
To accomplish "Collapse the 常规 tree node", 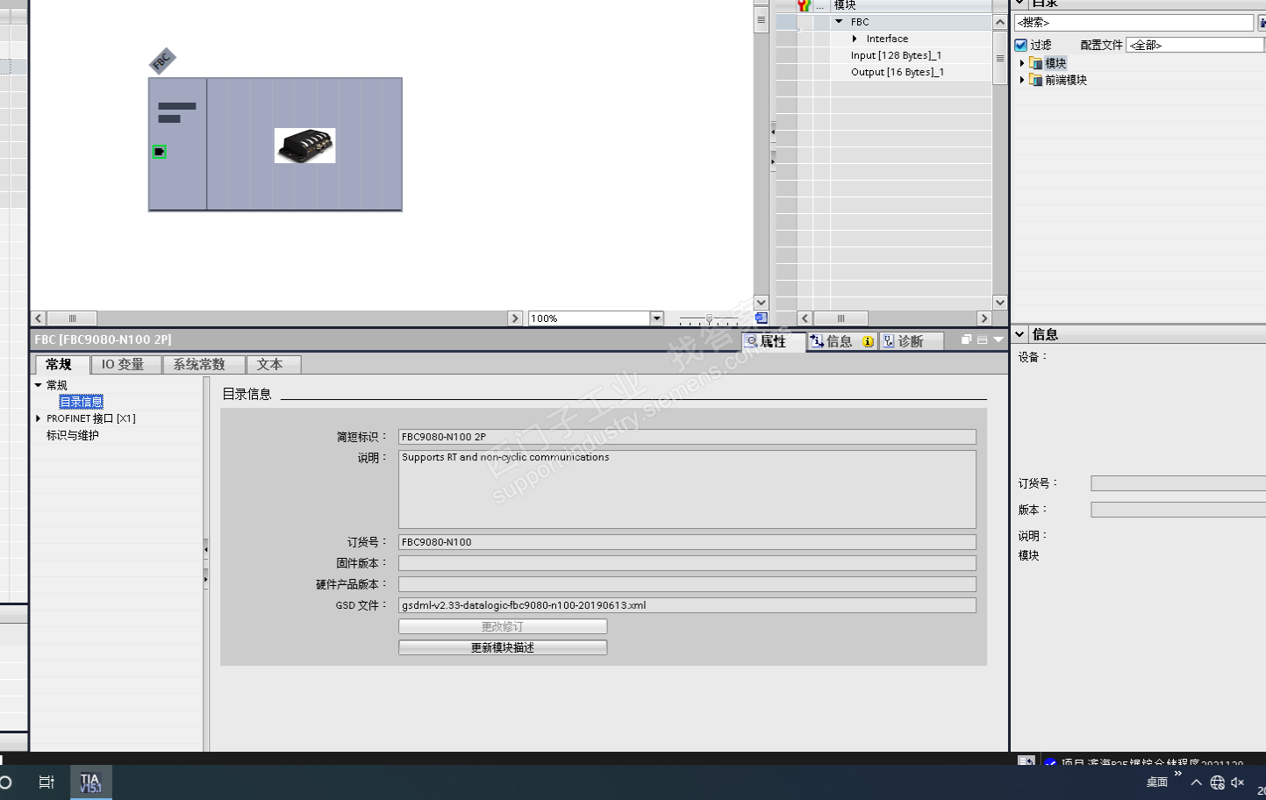I will pos(39,385).
